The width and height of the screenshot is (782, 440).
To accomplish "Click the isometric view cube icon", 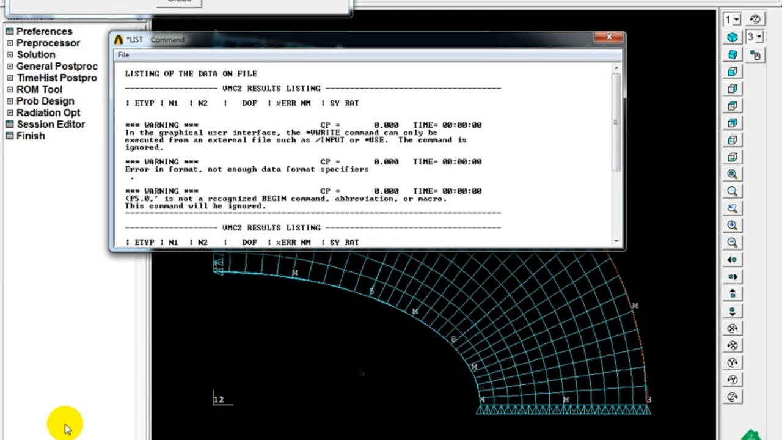I will tap(733, 38).
